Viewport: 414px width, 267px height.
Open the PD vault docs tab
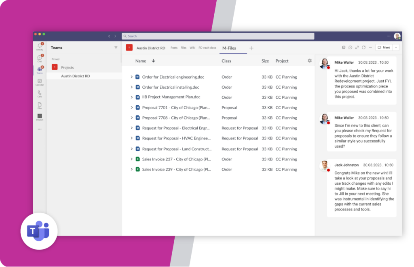coord(207,48)
